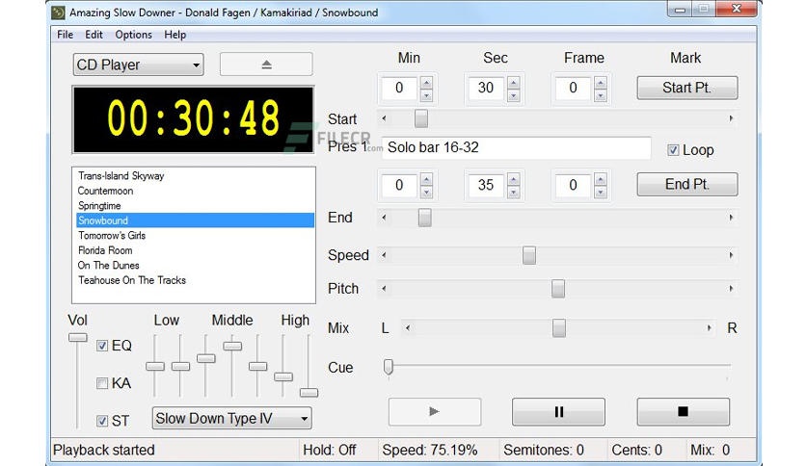Click the End Pt. mark button
This screenshot has height=466, width=806.
tap(687, 184)
